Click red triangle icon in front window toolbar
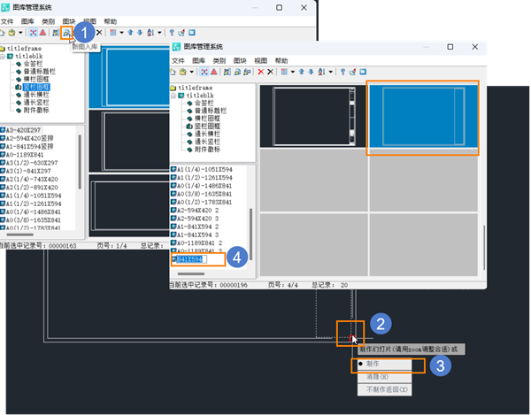The width and height of the screenshot is (531, 415). 214,72
